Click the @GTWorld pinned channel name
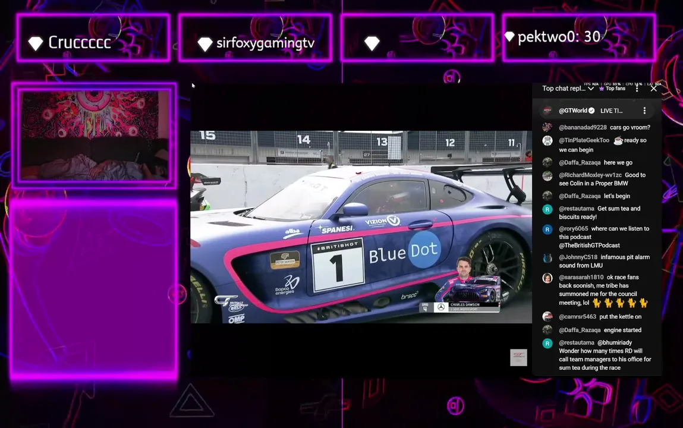This screenshot has height=428, width=683. tap(573, 111)
